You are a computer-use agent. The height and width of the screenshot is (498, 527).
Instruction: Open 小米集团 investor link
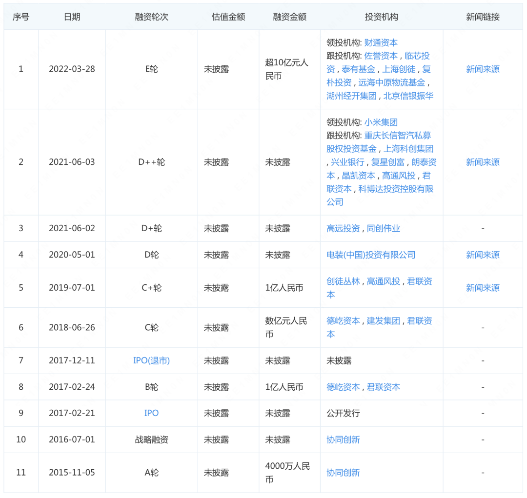tap(381, 122)
